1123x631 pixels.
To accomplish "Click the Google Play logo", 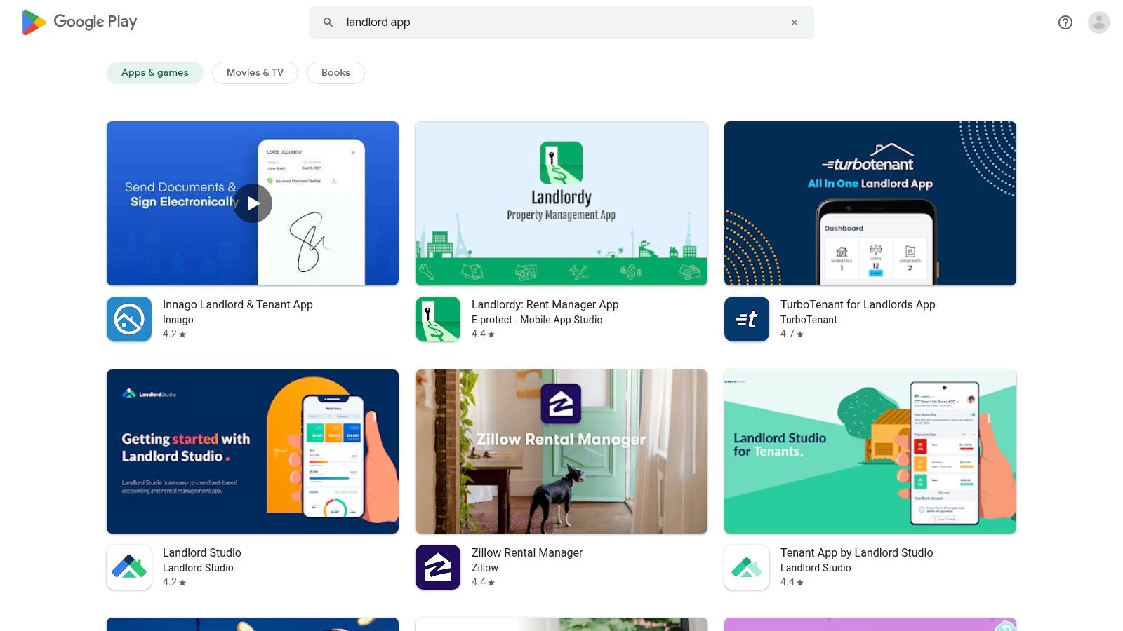I will pos(79,22).
